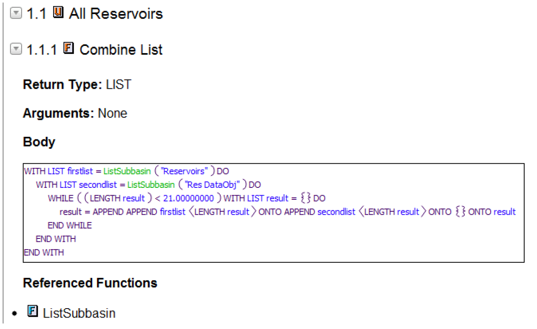Viewport: 537px width, 329px height.
Task: Collapse the 1.1 All Reservoirs section
Action: (x=16, y=14)
